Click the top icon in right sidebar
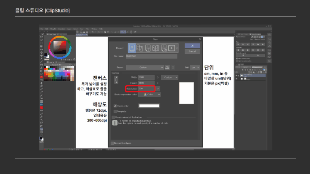The height and width of the screenshot is (174, 310). click(x=270, y=35)
